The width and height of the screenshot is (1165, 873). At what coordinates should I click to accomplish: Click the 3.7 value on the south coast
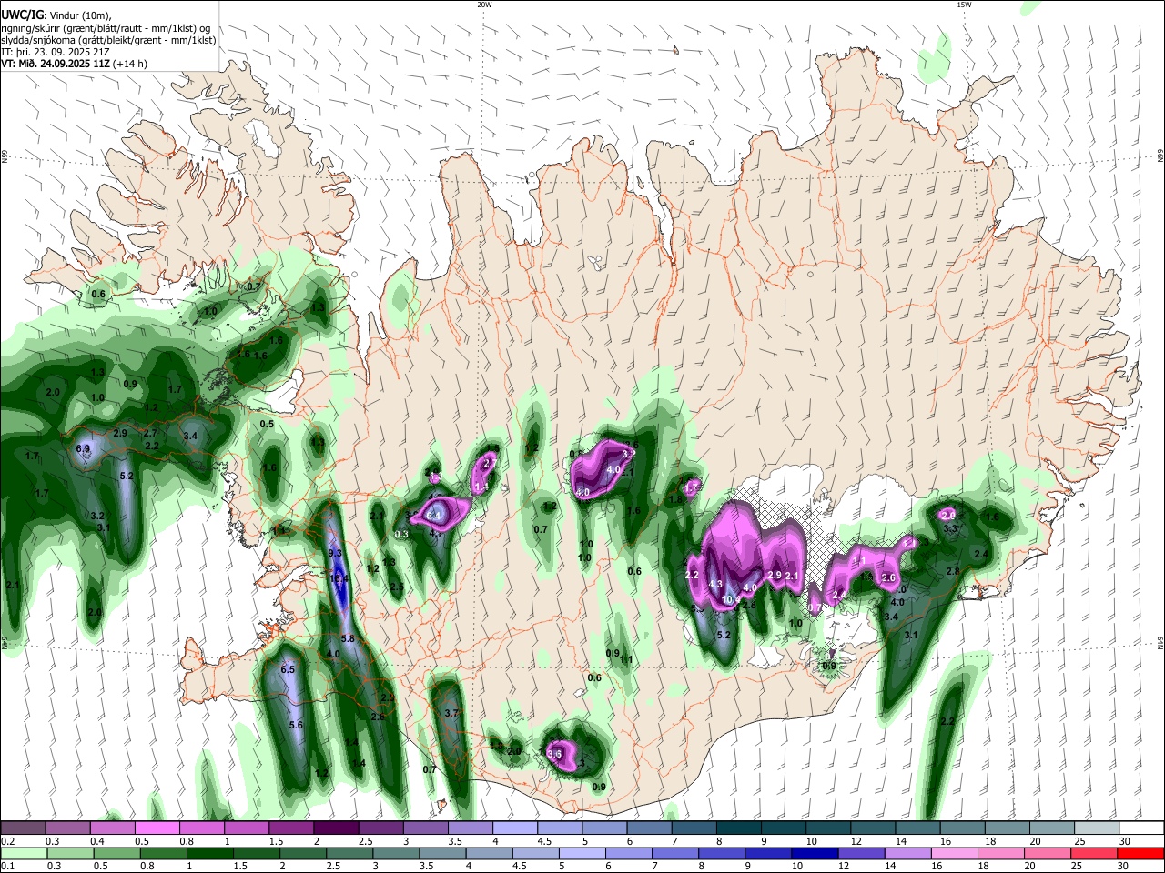pos(451,713)
